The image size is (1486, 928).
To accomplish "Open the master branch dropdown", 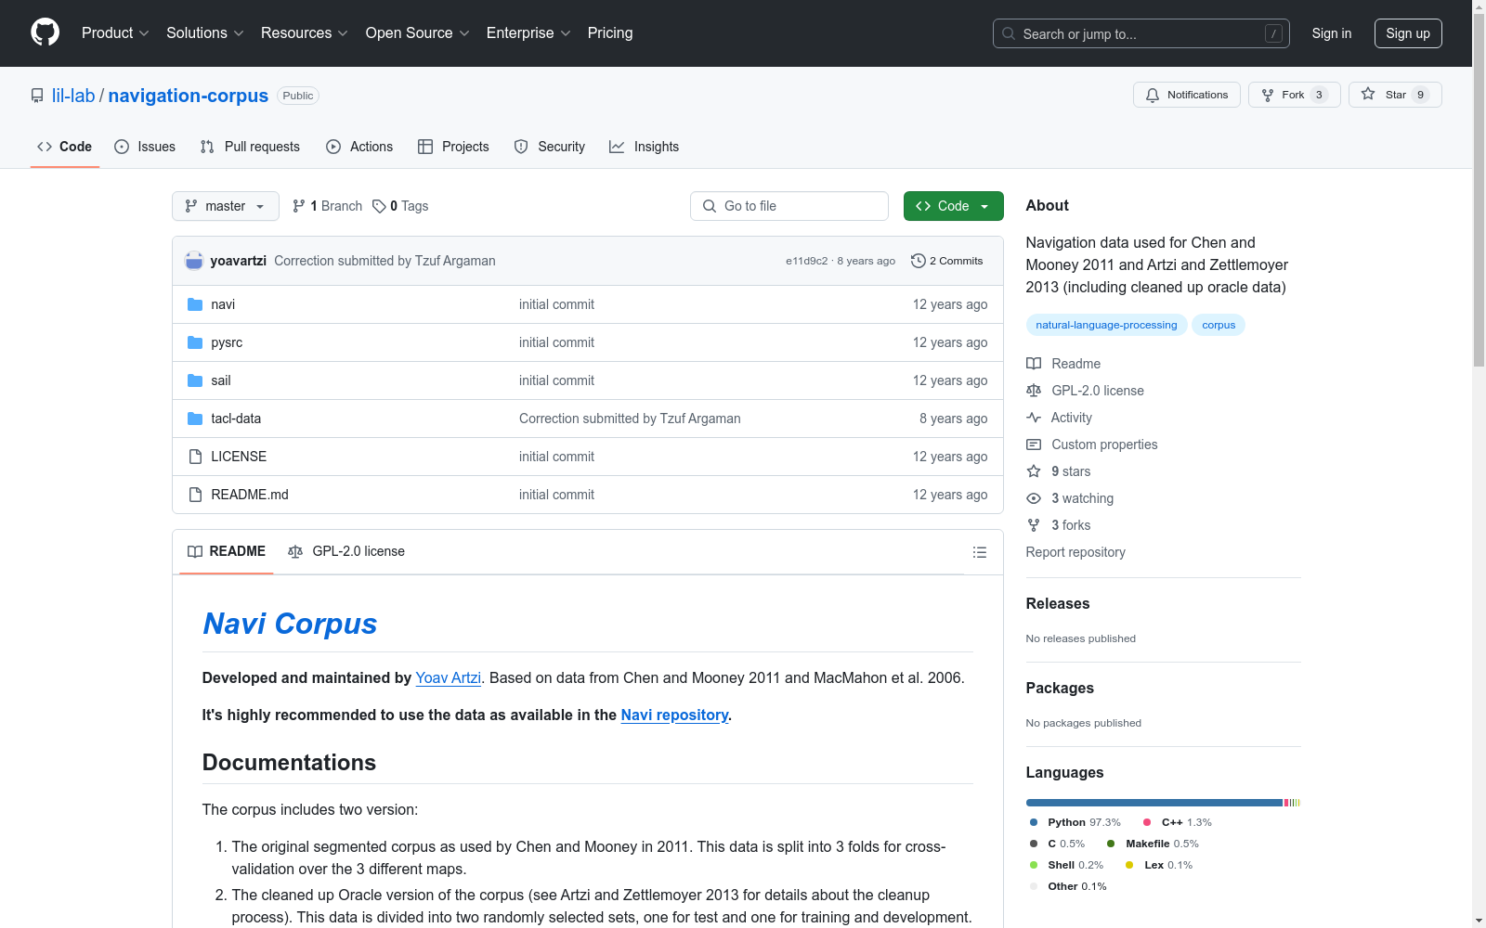I will pyautogui.click(x=226, y=206).
